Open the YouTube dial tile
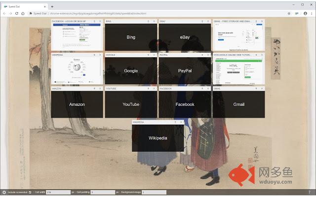Viewport: 316px width, 197px height. tap(131, 104)
